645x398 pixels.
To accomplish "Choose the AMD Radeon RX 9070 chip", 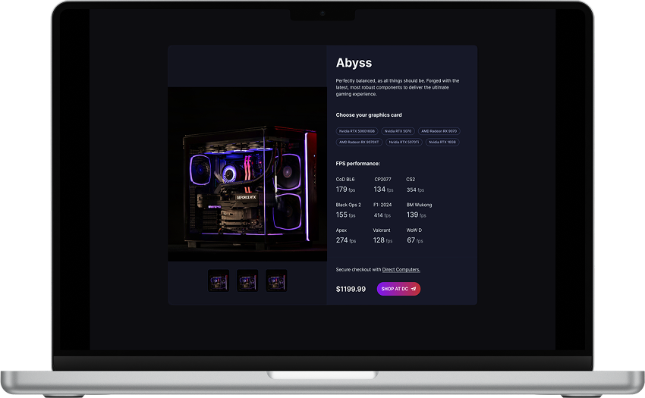I will coord(439,131).
